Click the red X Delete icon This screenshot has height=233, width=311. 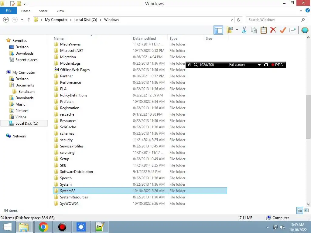(x=273, y=30)
